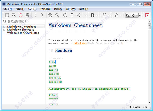Open the 笔记(N) menu
Screen dimensions: 153x111
(x=8, y=9)
